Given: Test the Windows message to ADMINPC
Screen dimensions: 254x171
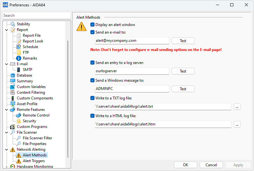Looking at the screenshot, I should 183,89.
